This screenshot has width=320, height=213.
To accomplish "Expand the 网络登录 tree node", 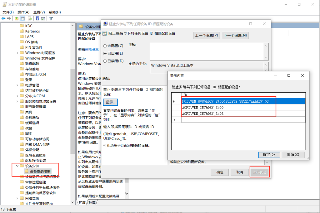I will click(17, 198).
